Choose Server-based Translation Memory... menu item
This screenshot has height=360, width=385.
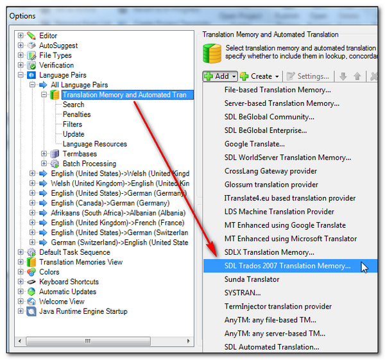tap(290, 103)
